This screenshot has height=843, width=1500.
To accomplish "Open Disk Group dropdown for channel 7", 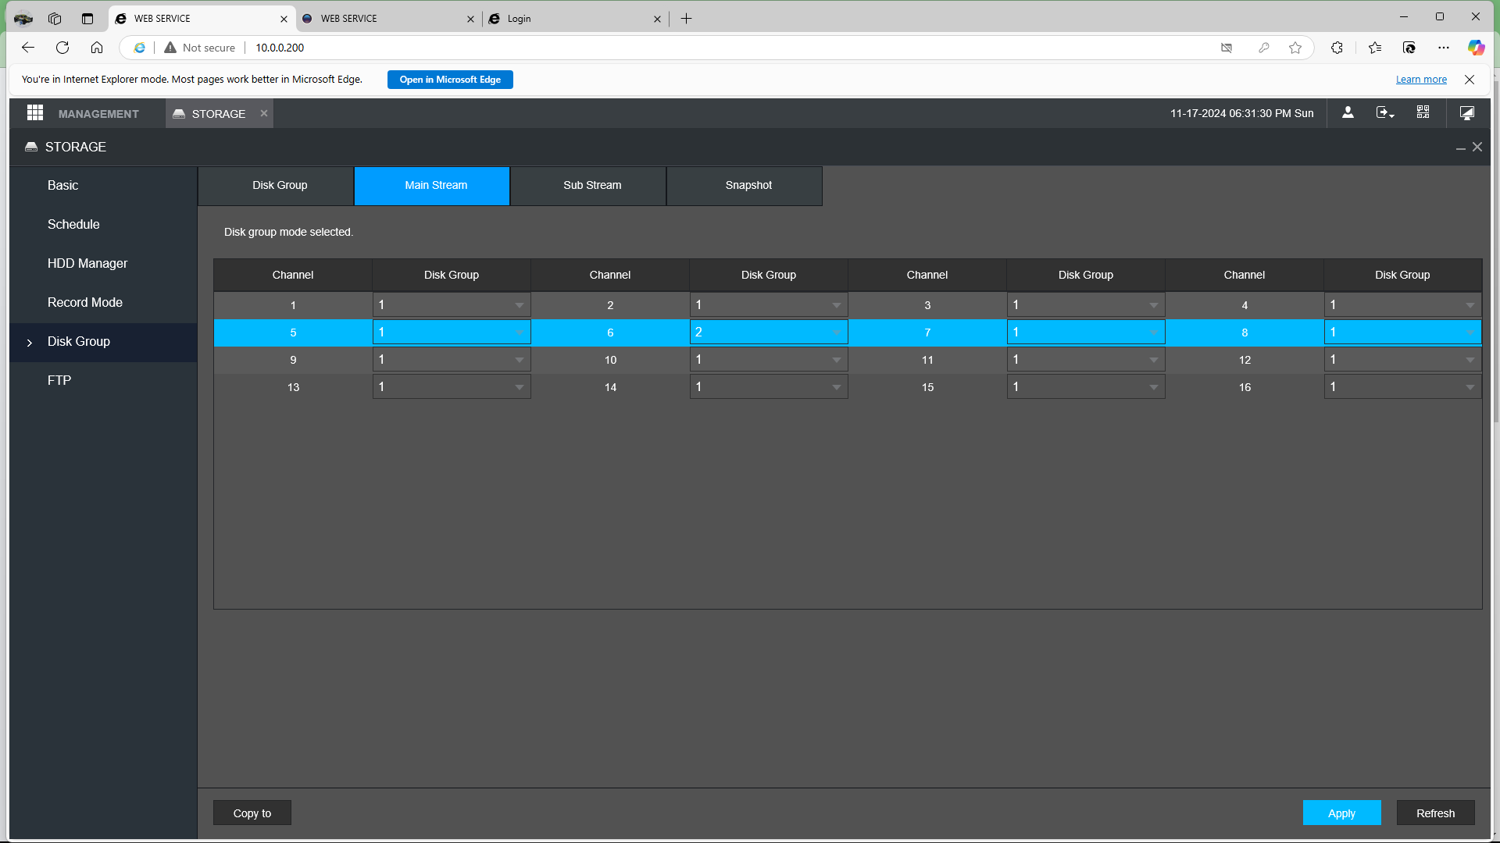I will 1086,333.
